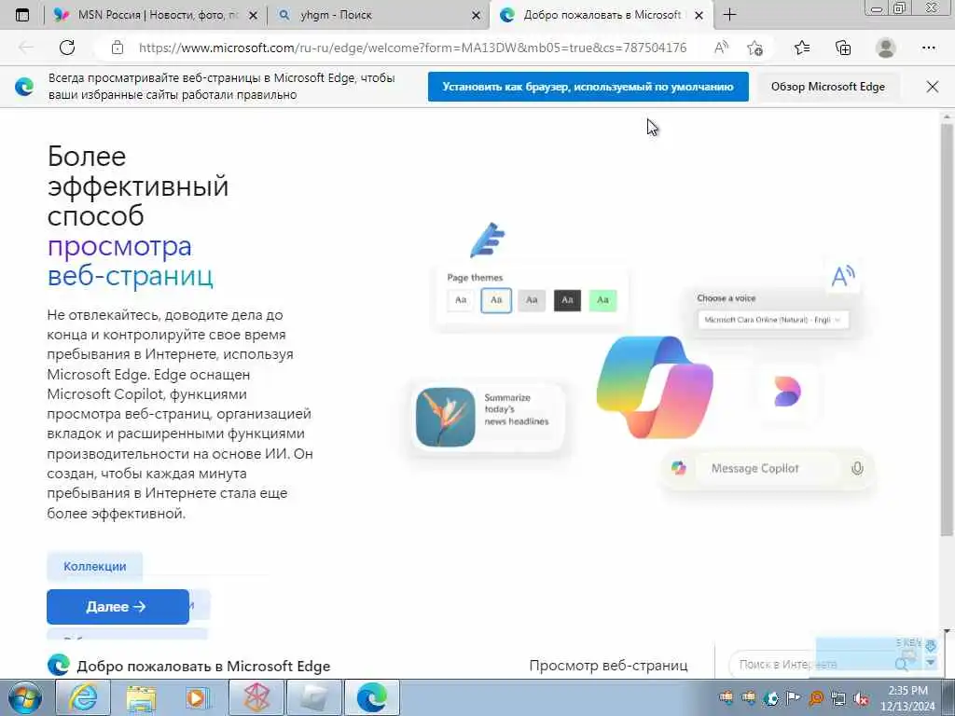Click the Read aloud icon above Choose a voice
The height and width of the screenshot is (716, 955).
pos(843,276)
